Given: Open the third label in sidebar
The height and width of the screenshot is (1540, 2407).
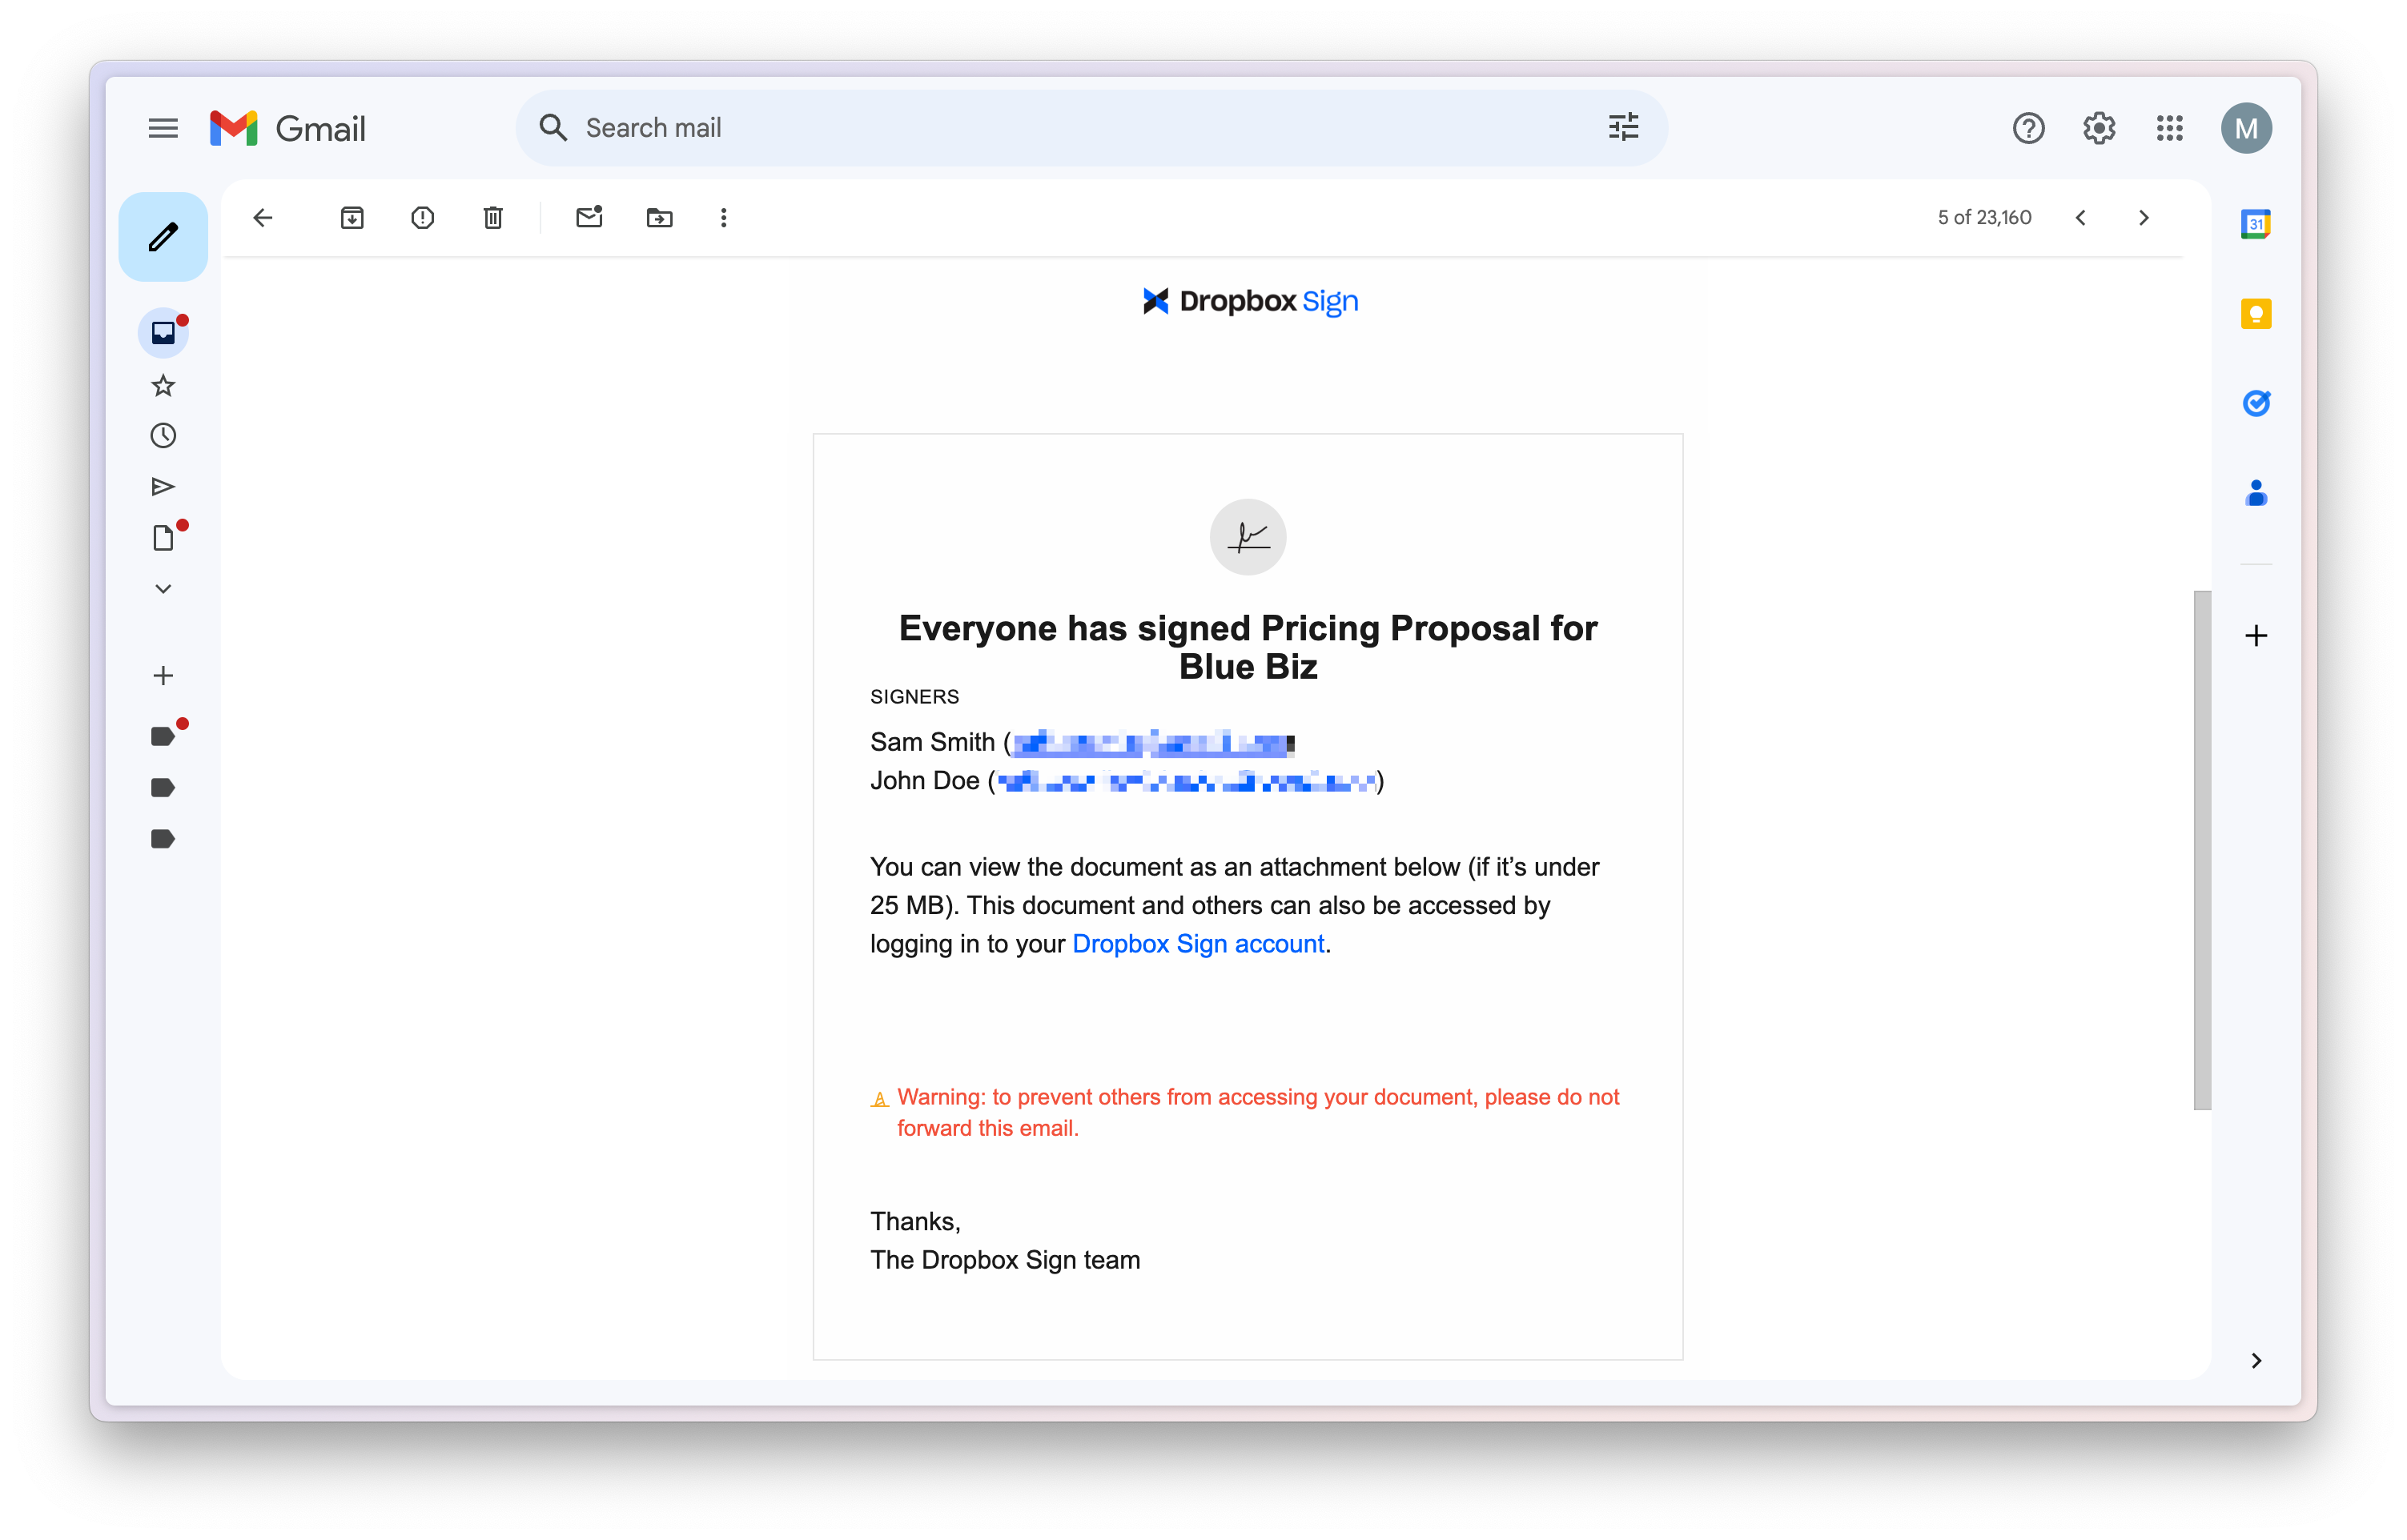Looking at the screenshot, I should 163,839.
